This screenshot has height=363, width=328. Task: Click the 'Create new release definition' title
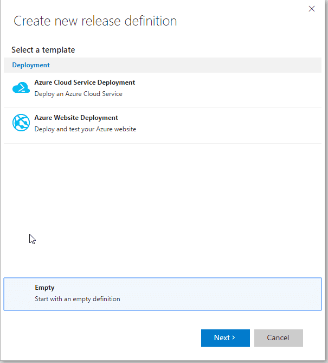[x=95, y=21]
